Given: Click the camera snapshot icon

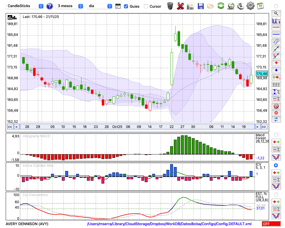Looking at the screenshot, I should pos(190,6).
